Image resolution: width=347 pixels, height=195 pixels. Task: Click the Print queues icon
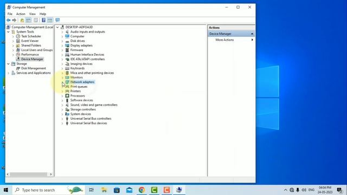point(67,87)
